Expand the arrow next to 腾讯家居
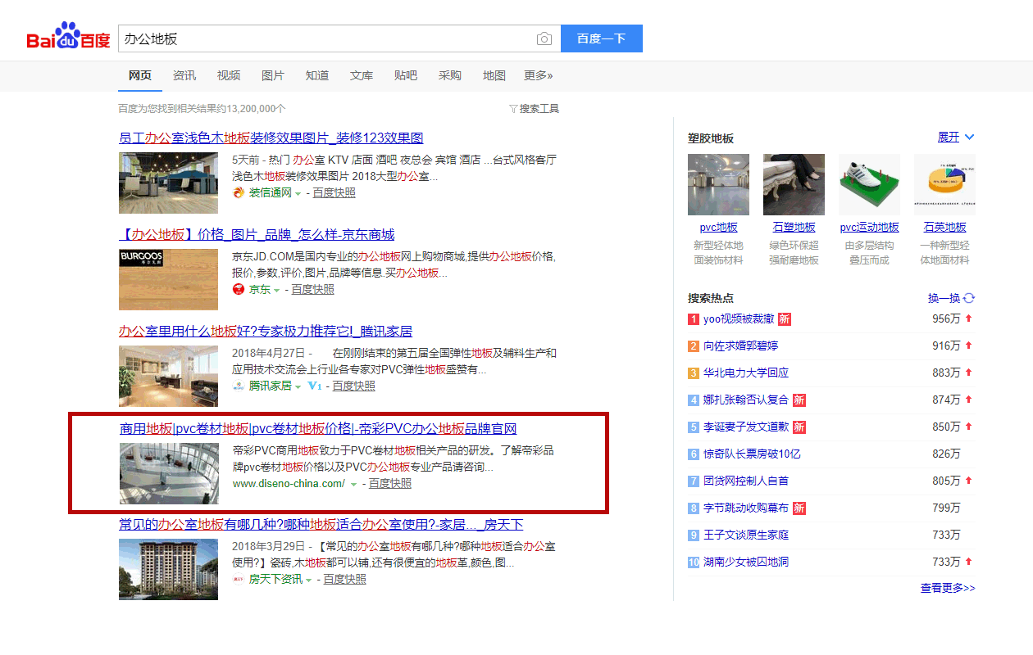Image resolution: width=1033 pixels, height=655 pixels. click(x=298, y=387)
